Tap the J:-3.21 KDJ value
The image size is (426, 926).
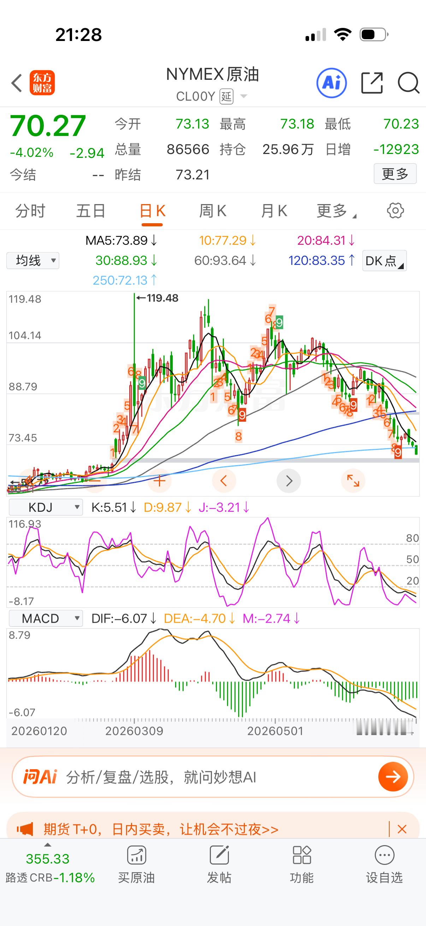[224, 507]
